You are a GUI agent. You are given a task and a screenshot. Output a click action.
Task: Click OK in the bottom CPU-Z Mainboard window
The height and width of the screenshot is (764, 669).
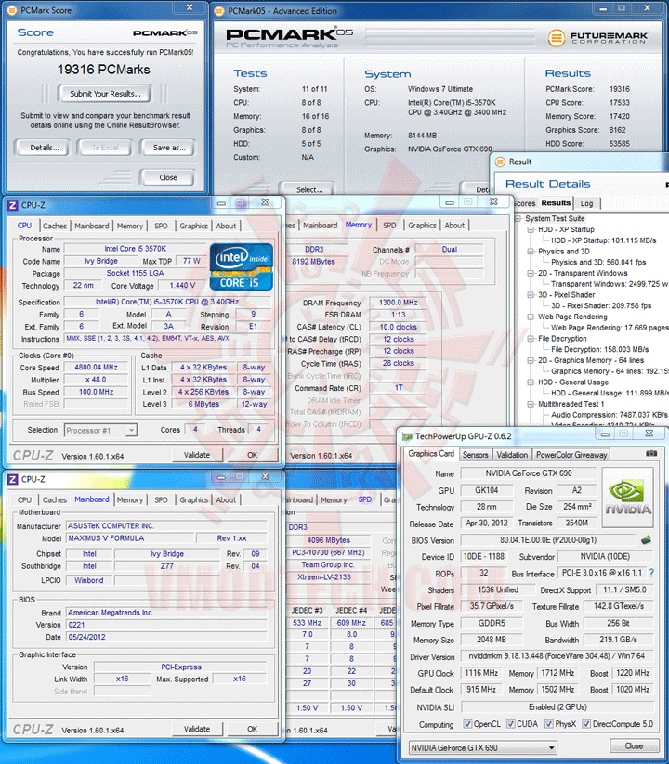pos(252,730)
